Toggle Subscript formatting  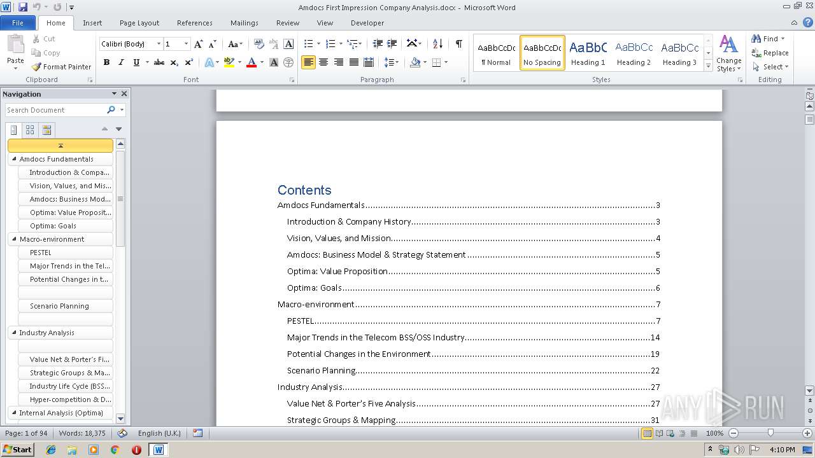pyautogui.click(x=174, y=62)
